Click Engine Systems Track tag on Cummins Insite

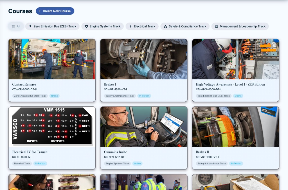[117, 164]
